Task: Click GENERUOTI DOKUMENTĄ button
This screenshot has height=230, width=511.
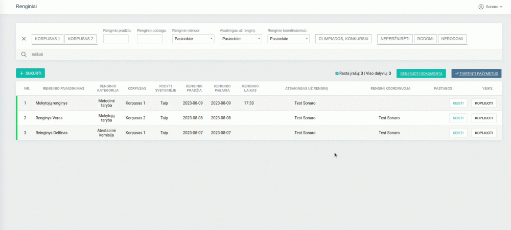Action: point(421,73)
